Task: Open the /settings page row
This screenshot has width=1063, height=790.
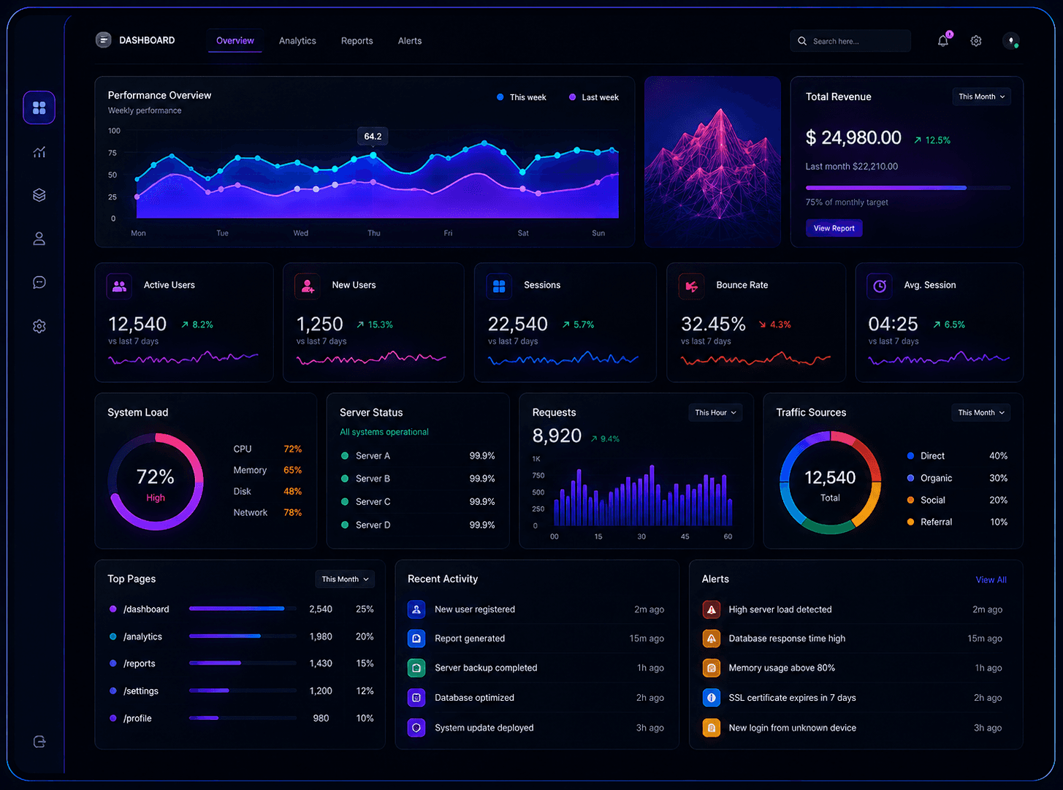Action: point(241,691)
